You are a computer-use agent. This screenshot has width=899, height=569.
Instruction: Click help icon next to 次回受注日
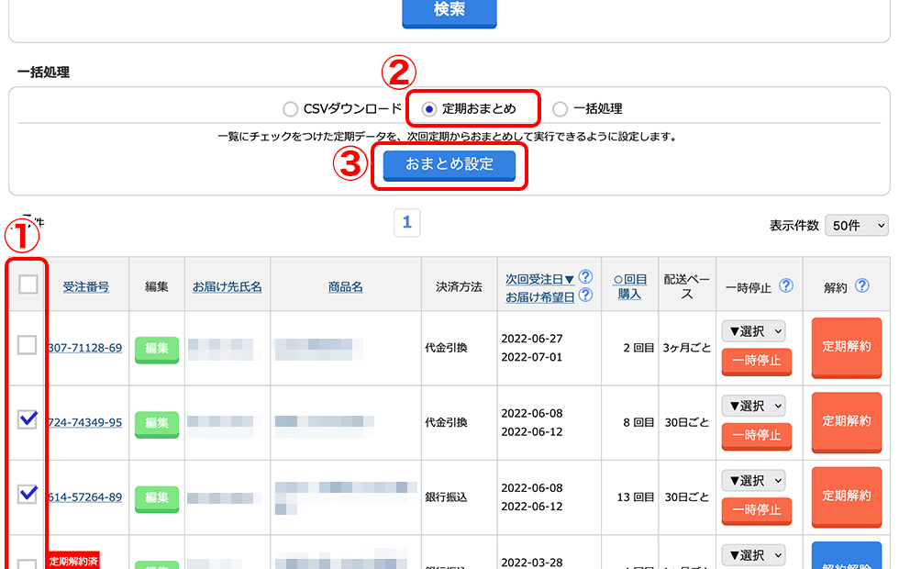[585, 277]
